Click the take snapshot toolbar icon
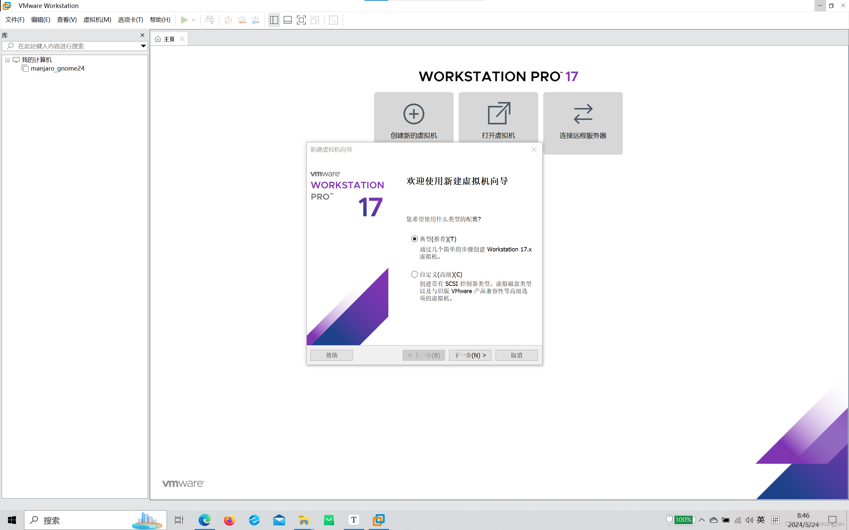 click(228, 20)
